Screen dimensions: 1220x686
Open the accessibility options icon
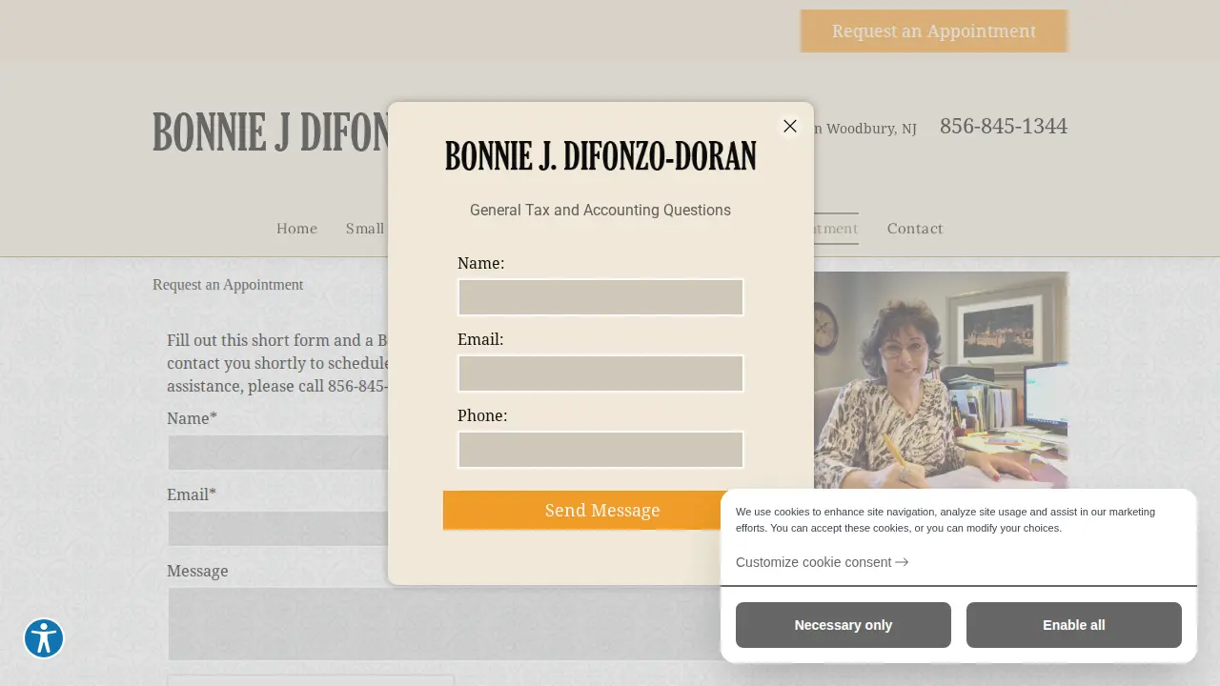tap(44, 638)
